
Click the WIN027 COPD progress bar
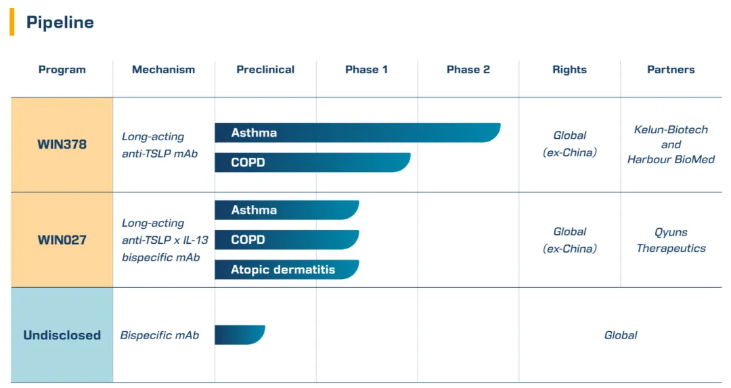coord(286,240)
